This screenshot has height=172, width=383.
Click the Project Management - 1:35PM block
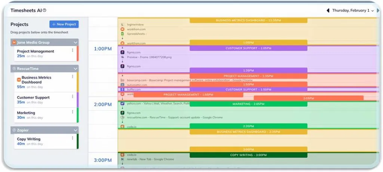(x=248, y=76)
